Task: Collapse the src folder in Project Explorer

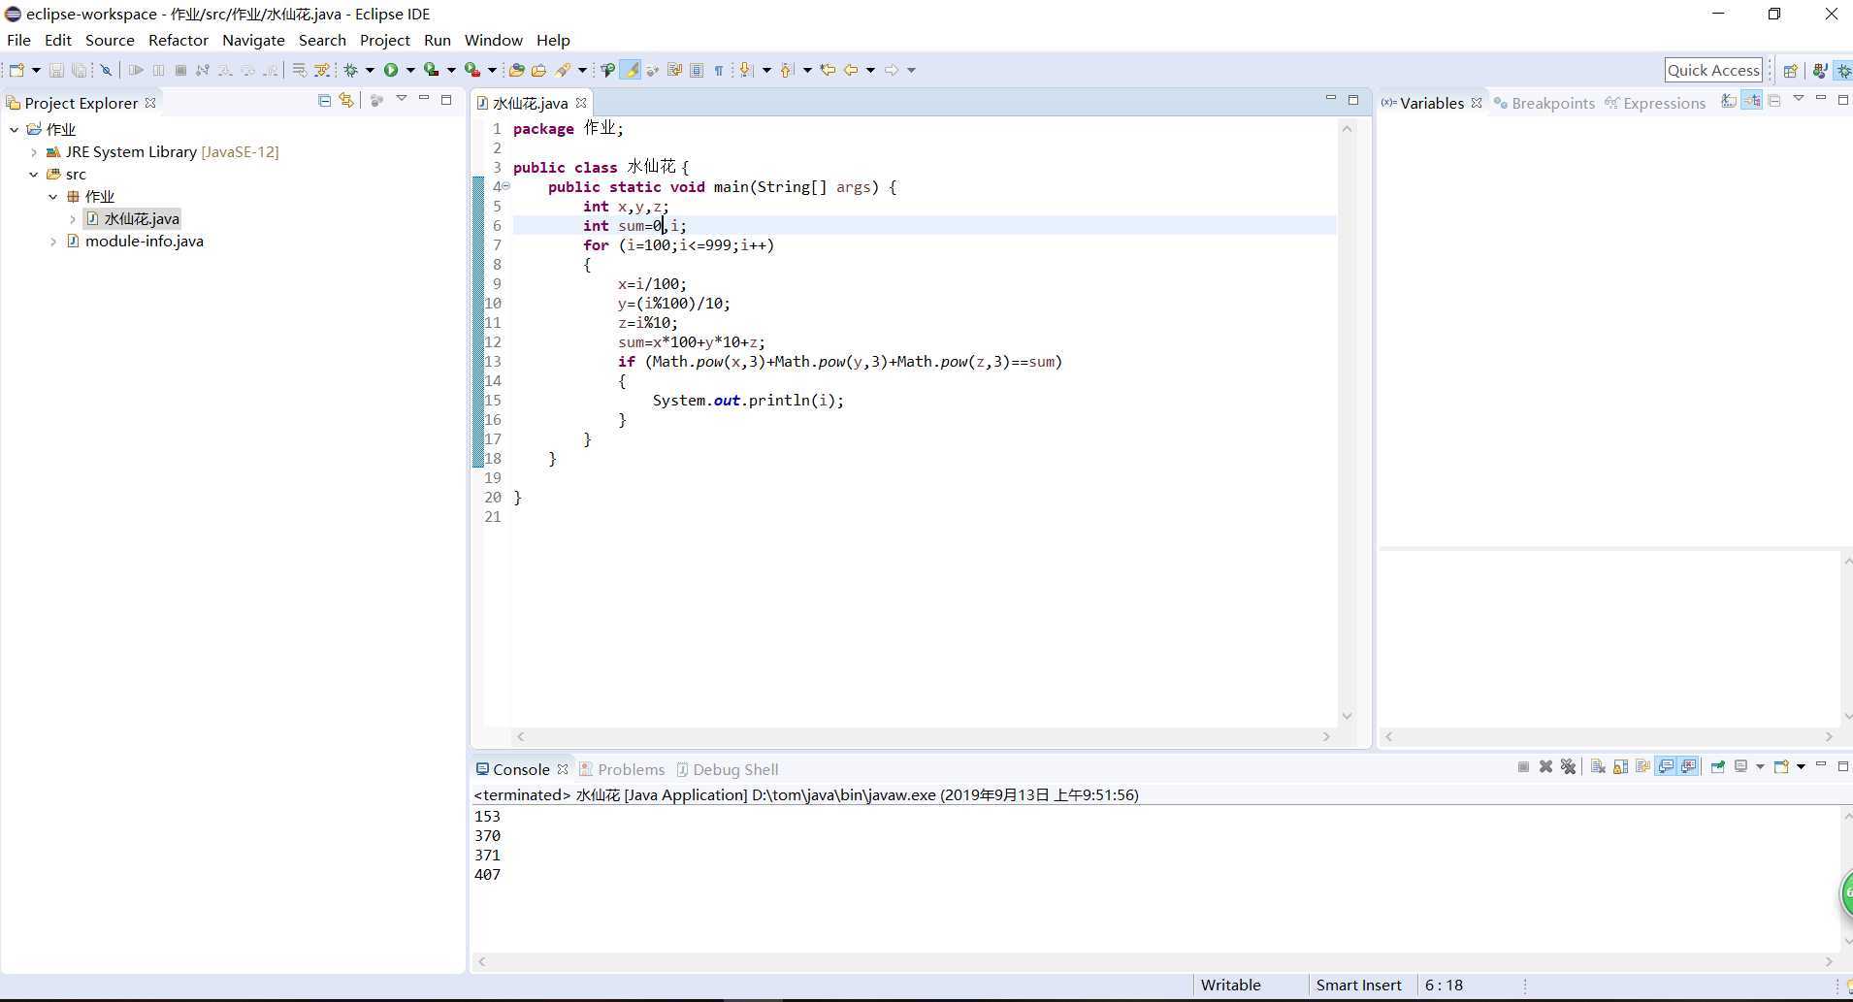Action: coord(34,175)
